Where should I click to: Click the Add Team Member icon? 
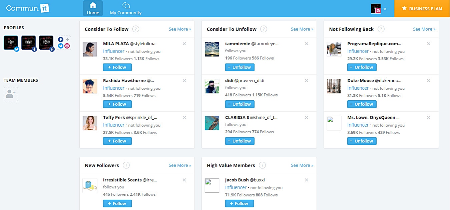click(11, 94)
